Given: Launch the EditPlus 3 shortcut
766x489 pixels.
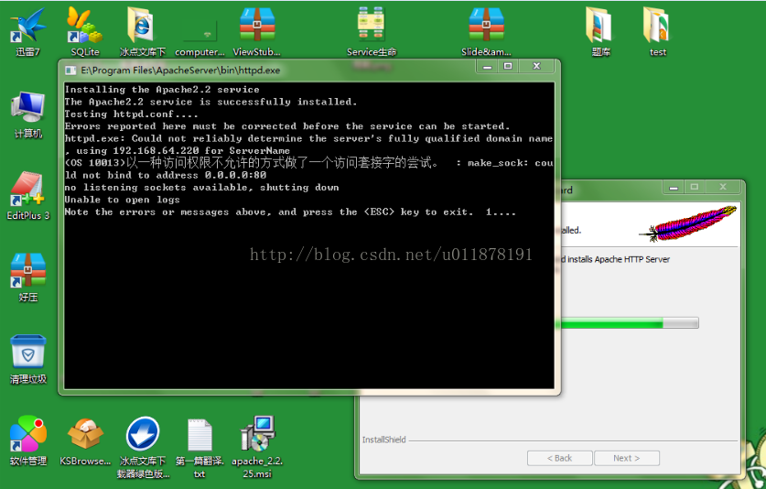Looking at the screenshot, I should (27, 196).
